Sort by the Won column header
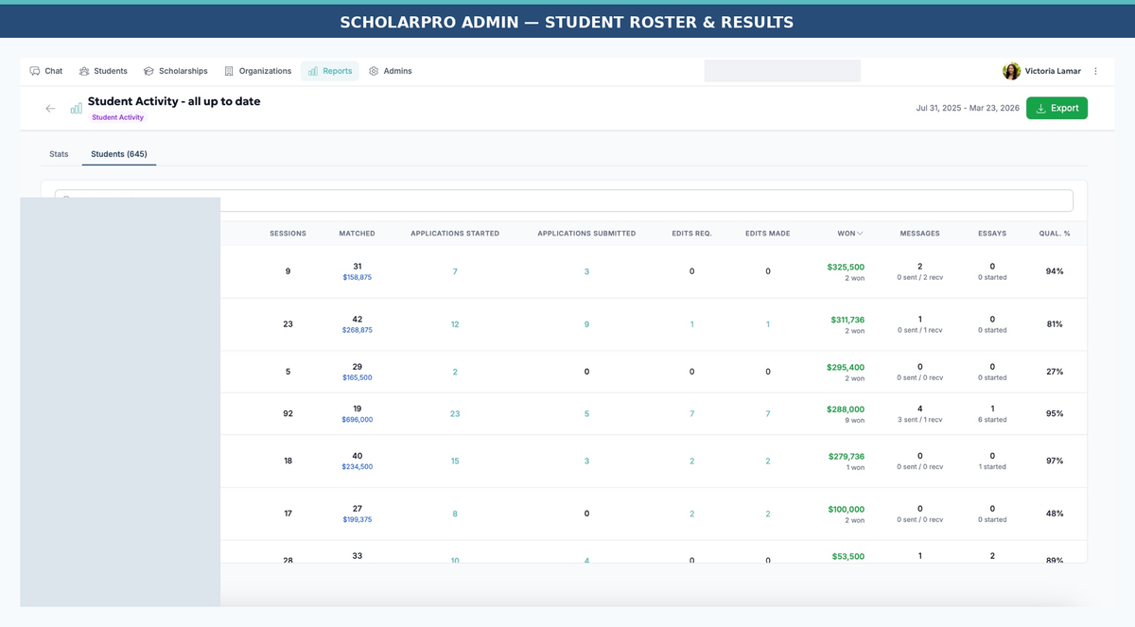The width and height of the screenshot is (1135, 627). pyautogui.click(x=849, y=234)
